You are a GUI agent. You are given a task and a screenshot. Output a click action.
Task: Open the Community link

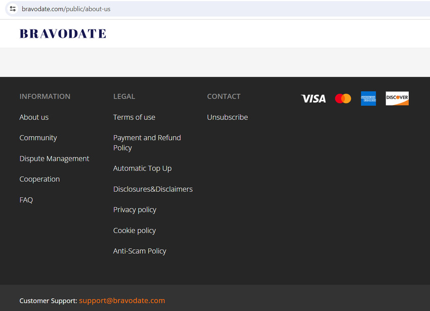pos(38,138)
